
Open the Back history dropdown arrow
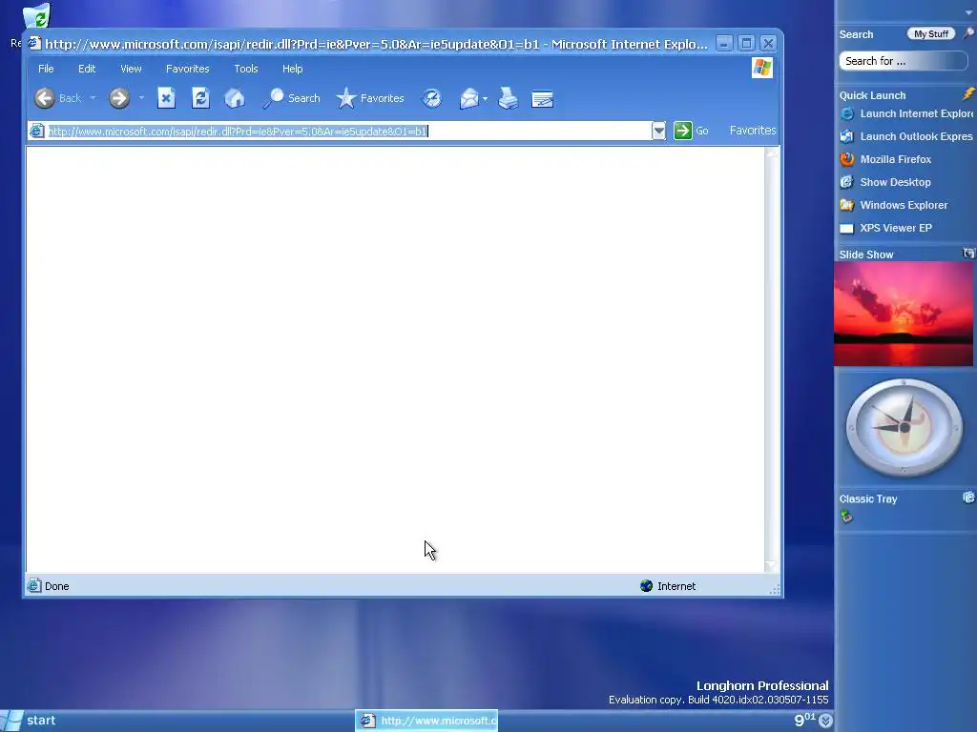pos(93,98)
